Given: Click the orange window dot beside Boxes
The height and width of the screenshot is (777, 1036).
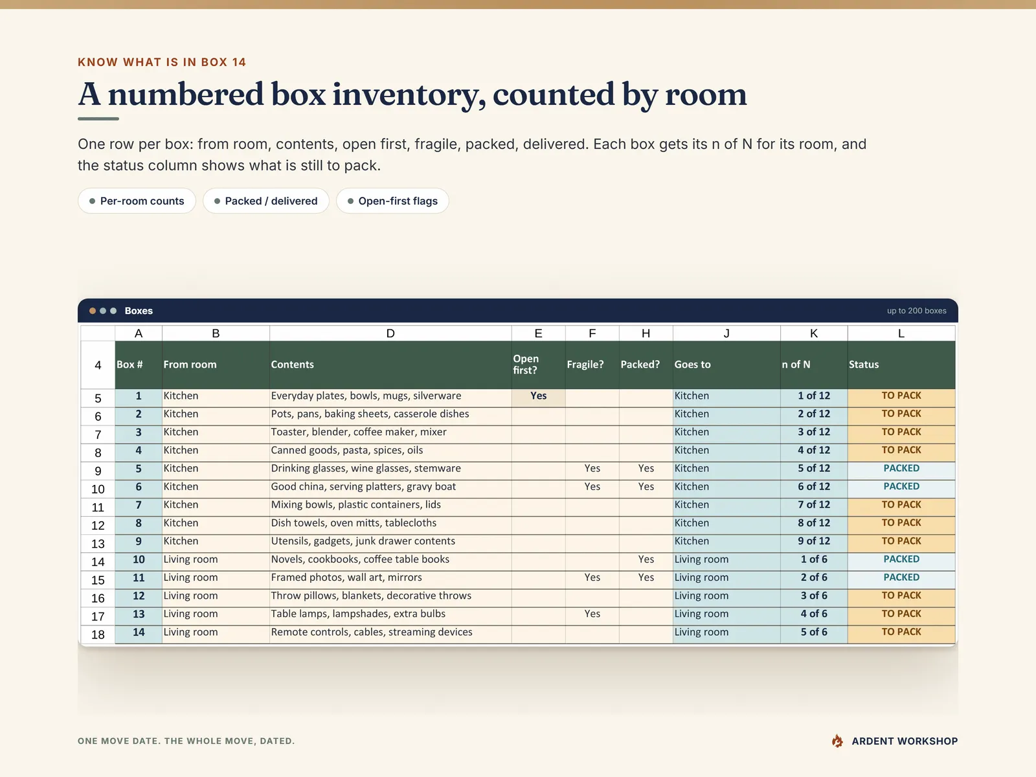Looking at the screenshot, I should coord(93,311).
